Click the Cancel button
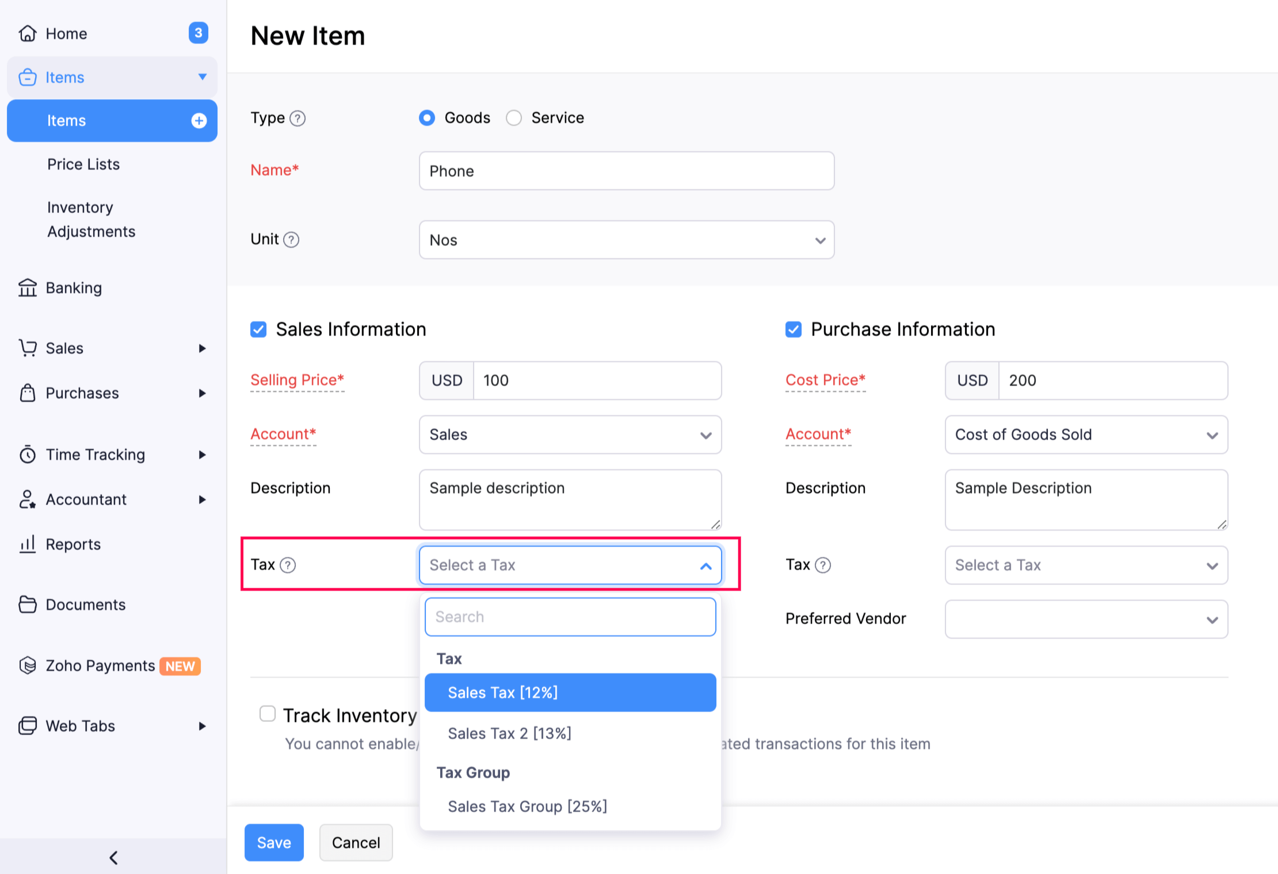This screenshot has height=874, width=1278. (356, 842)
